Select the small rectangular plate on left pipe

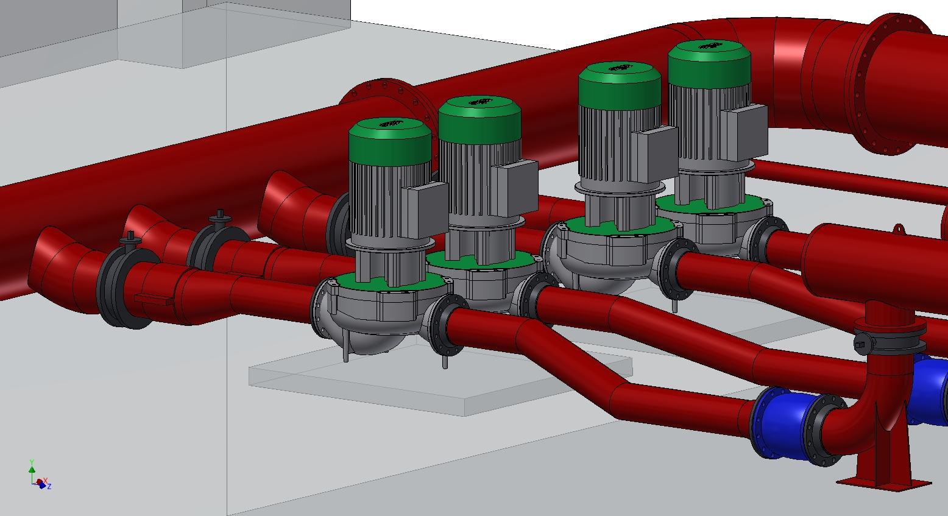pos(153,299)
